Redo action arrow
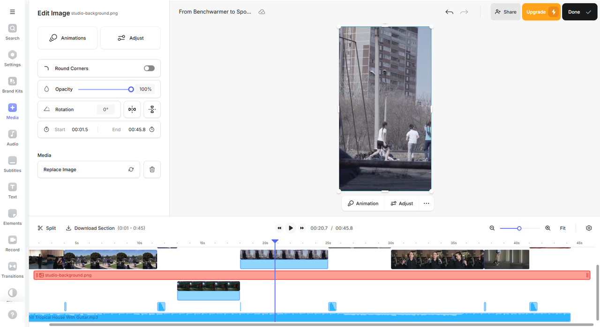This screenshot has height=327, width=600. (464, 12)
